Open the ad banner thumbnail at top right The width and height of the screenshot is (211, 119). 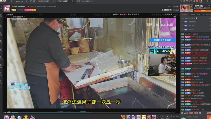(187, 8)
